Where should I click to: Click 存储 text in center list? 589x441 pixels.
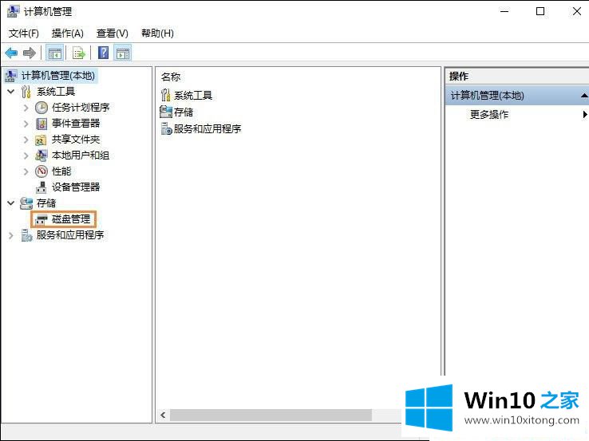click(x=184, y=112)
